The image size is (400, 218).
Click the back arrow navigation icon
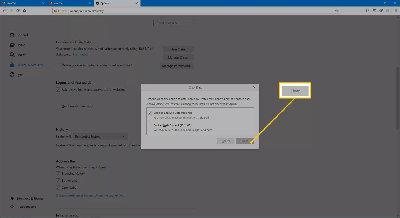point(4,11)
